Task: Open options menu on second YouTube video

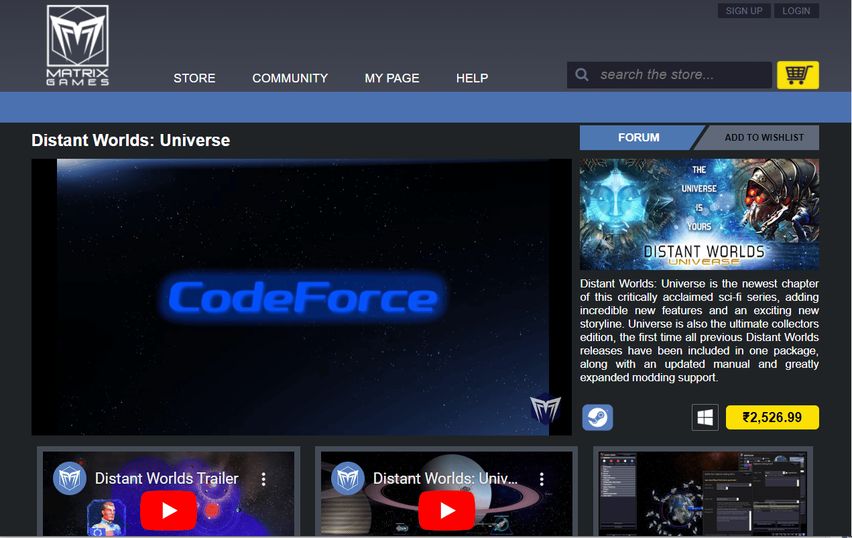Action: pyautogui.click(x=542, y=479)
